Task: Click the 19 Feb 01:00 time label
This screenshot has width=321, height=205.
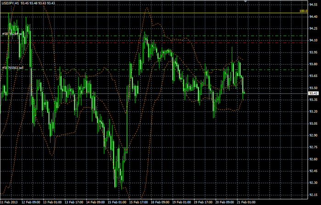Action: (181, 202)
